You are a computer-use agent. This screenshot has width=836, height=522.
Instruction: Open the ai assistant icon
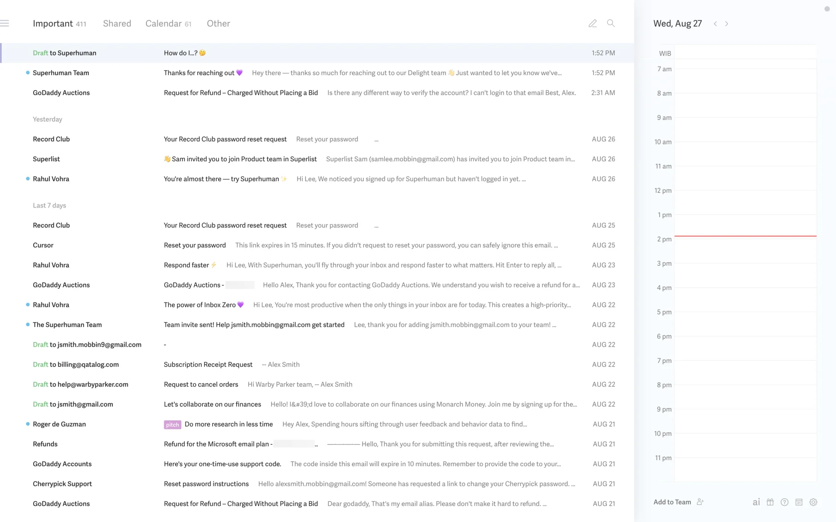[x=756, y=502]
